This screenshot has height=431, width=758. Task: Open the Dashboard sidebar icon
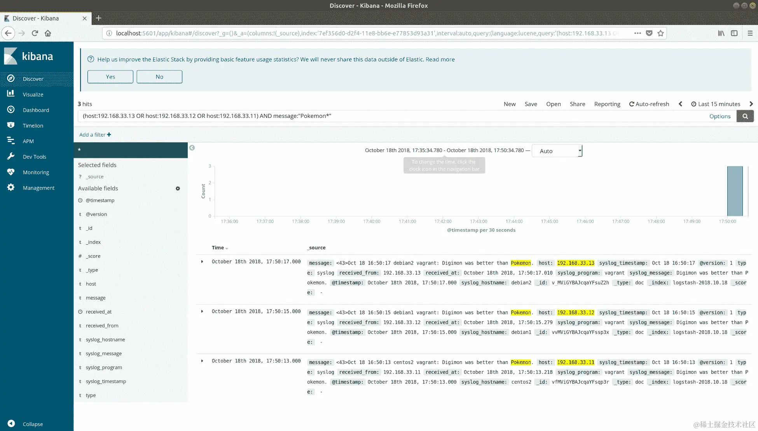click(11, 110)
